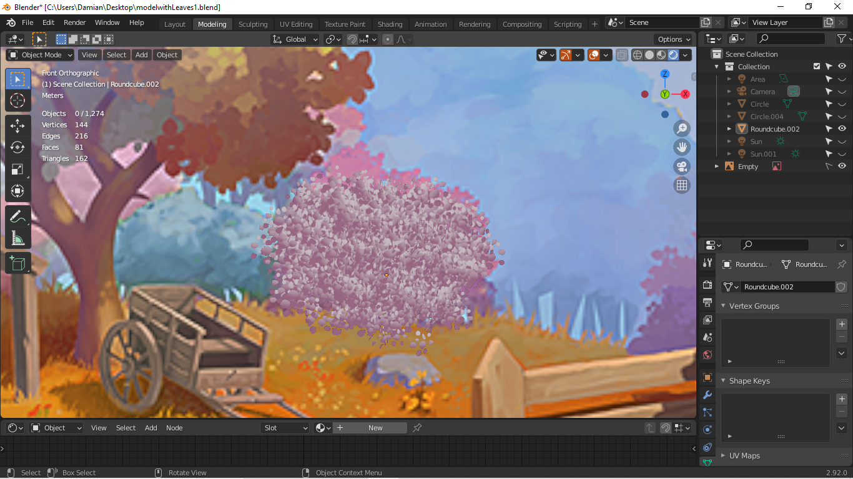Open Tool properties tab (wrench and screwdriver)
The width and height of the screenshot is (853, 479).
(708, 263)
